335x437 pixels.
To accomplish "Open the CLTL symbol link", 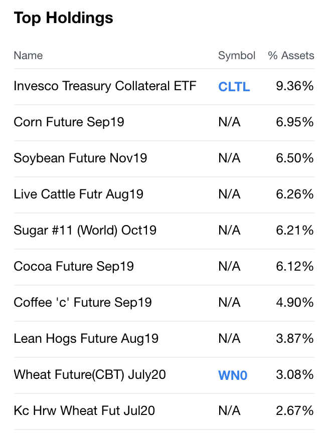I will point(234,86).
